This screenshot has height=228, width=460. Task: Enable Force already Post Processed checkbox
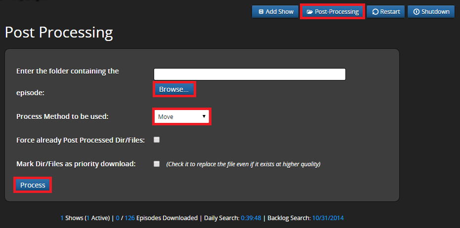pyautogui.click(x=157, y=140)
